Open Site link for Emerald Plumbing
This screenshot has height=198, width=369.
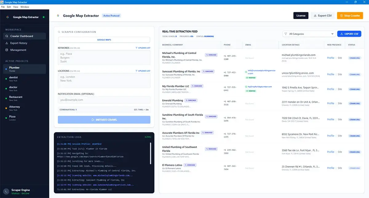340,103
